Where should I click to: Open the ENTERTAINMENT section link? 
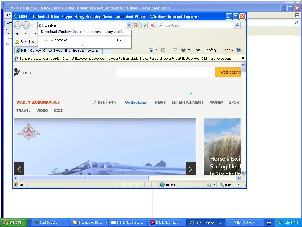187,102
